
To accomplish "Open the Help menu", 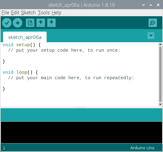I will [56, 13].
